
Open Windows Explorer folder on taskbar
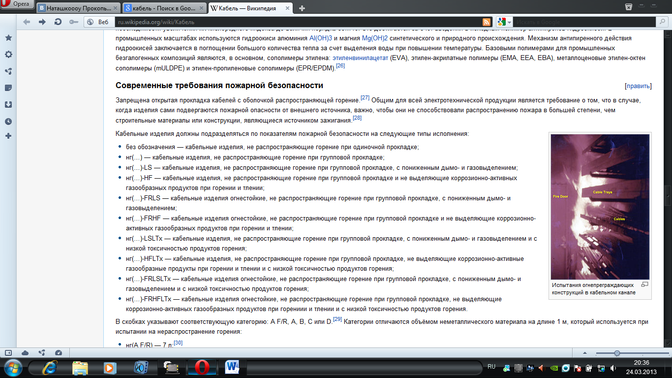(80, 368)
